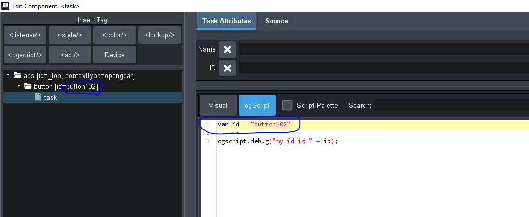Click the button102 folder icon

click(x=28, y=86)
